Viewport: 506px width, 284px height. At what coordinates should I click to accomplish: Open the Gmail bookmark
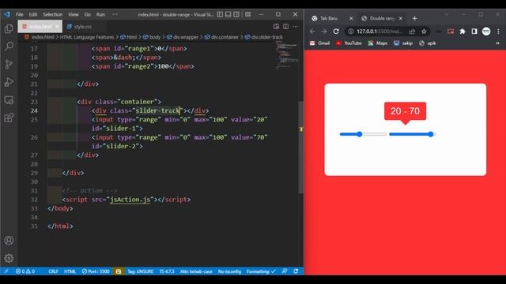pyautogui.click(x=319, y=43)
